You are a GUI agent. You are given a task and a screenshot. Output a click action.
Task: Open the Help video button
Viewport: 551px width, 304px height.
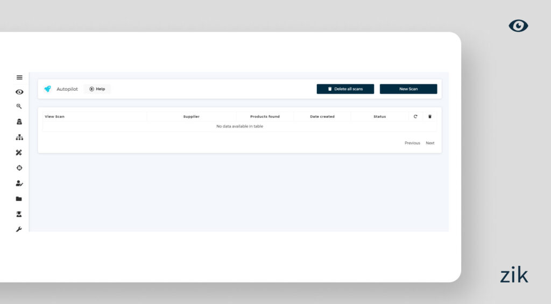(97, 89)
